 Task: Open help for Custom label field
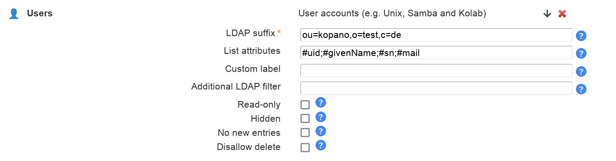581,71
